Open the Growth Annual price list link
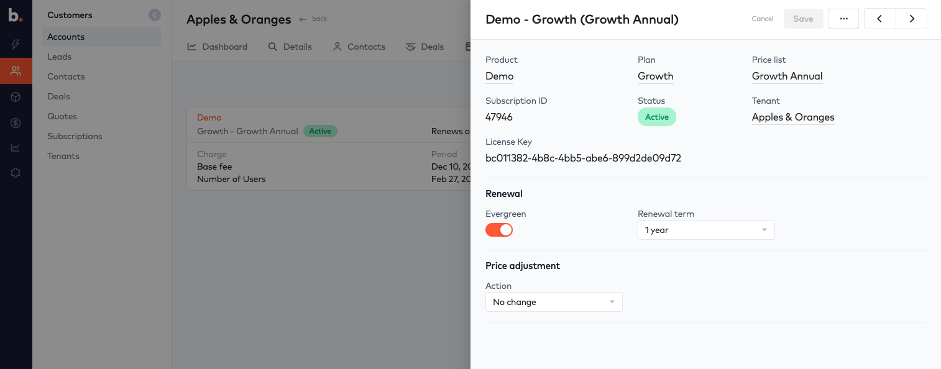The height and width of the screenshot is (369, 941). (787, 76)
